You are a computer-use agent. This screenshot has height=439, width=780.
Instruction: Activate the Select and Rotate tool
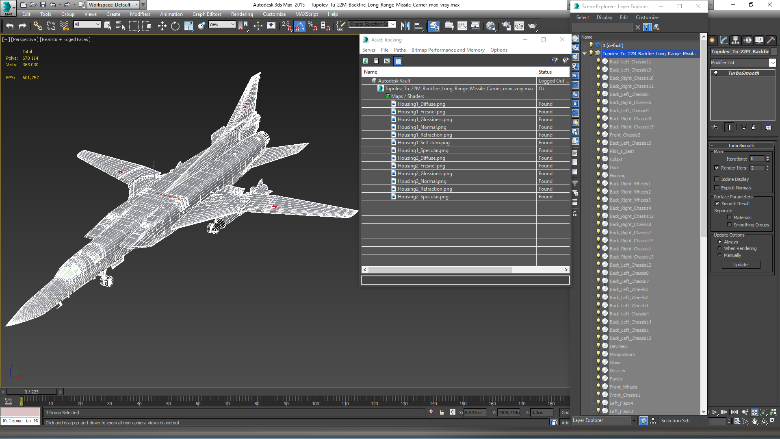175,26
